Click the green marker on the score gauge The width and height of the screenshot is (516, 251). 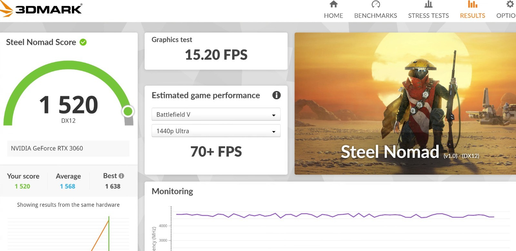128,111
